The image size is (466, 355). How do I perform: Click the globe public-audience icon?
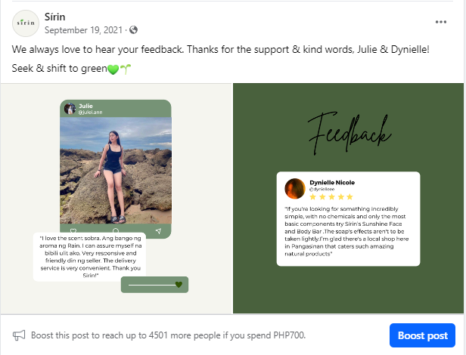[x=134, y=30]
